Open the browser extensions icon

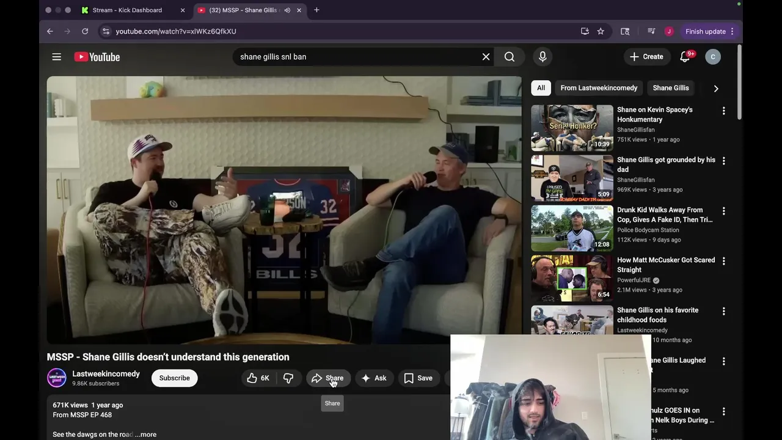click(x=625, y=31)
